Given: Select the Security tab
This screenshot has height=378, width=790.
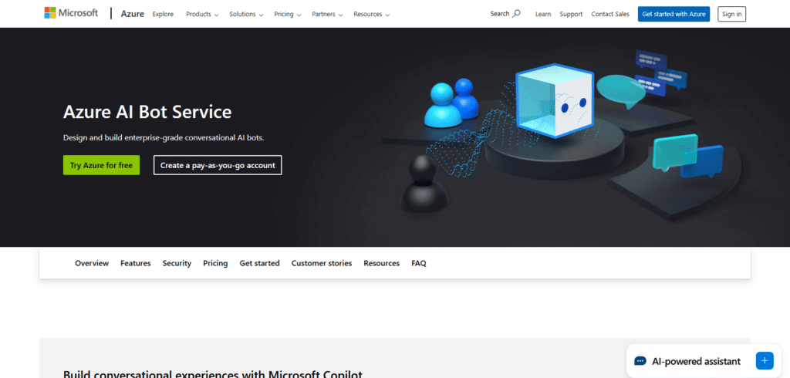Looking at the screenshot, I should tap(177, 263).
